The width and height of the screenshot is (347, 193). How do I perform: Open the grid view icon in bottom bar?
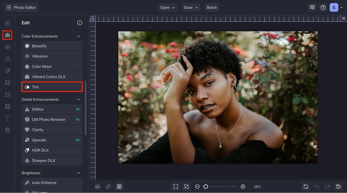(x=119, y=187)
